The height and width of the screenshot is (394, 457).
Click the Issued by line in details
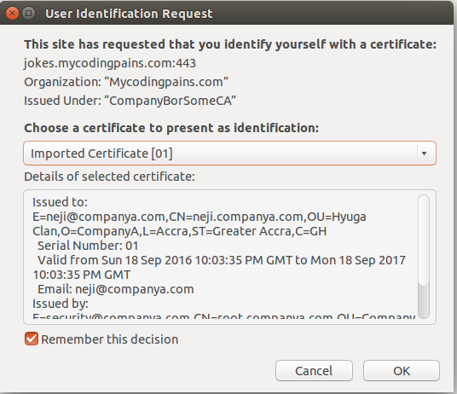[x=61, y=304]
